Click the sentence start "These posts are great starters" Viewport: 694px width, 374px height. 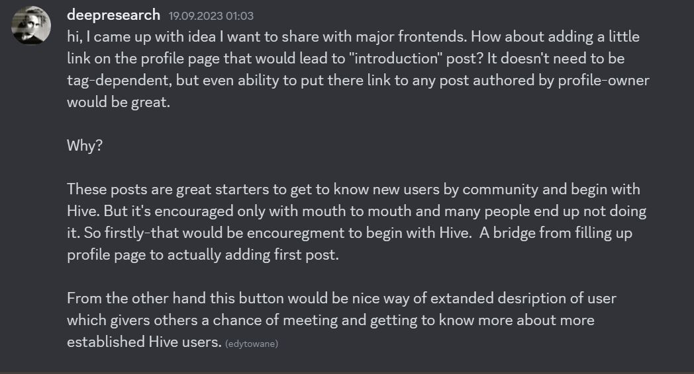click(168, 190)
